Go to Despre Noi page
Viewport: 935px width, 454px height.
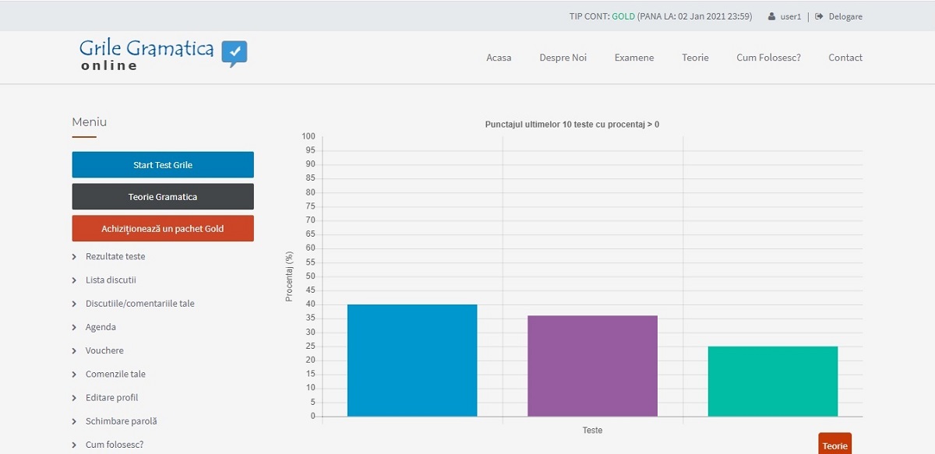pos(563,58)
